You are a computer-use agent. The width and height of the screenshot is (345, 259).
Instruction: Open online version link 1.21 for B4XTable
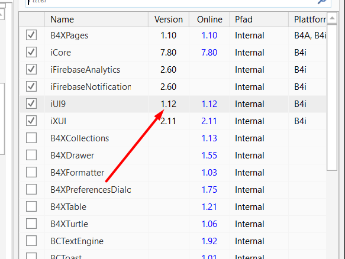(209, 207)
